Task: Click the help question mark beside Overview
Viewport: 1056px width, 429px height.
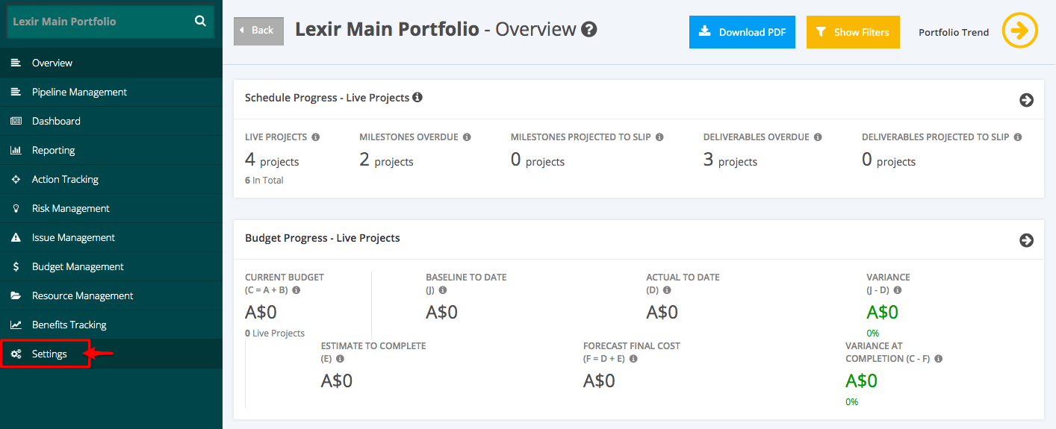Action: point(589,30)
